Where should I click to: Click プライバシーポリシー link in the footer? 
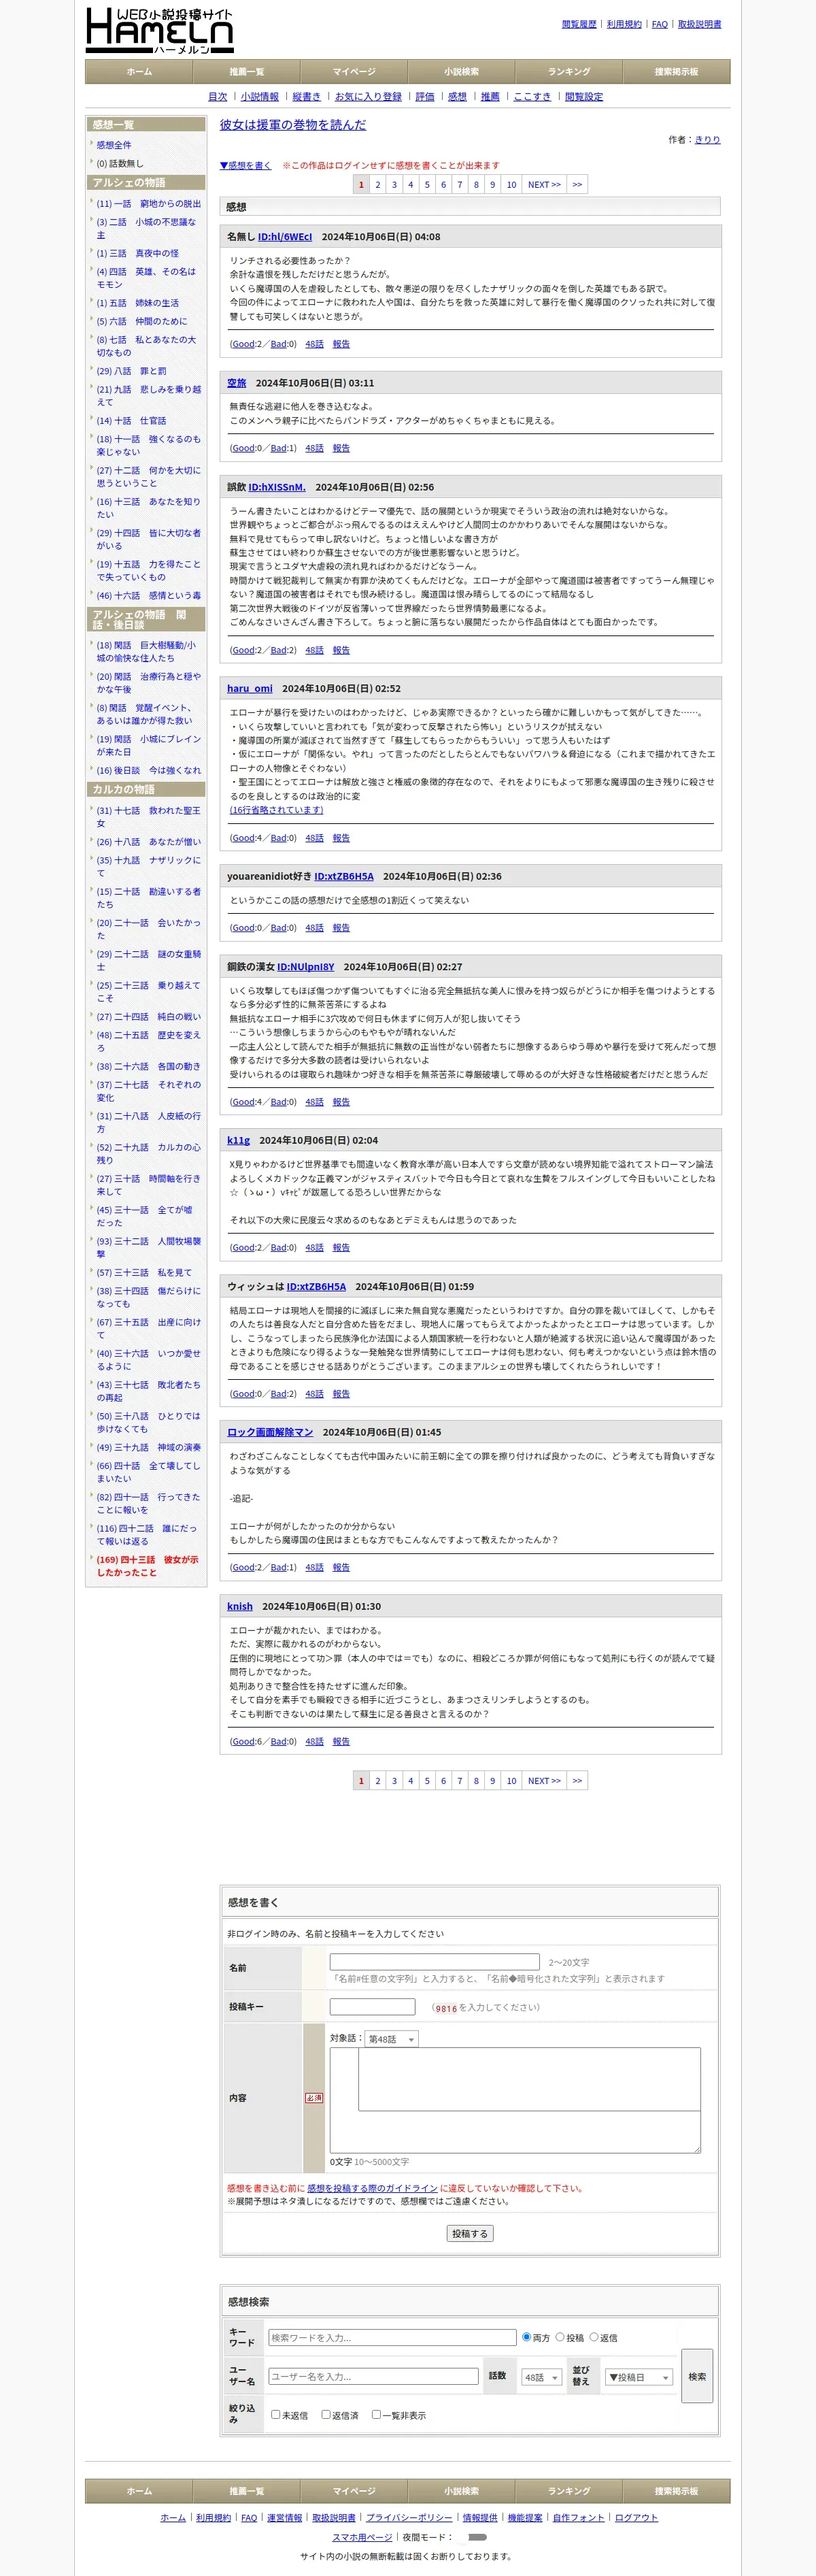(409, 2518)
